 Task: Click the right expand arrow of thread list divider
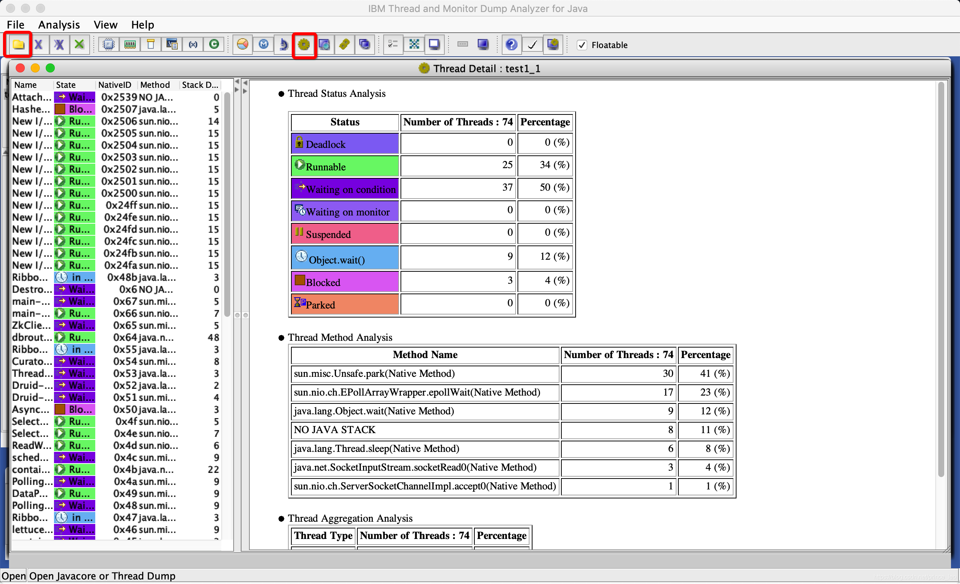pos(237,90)
